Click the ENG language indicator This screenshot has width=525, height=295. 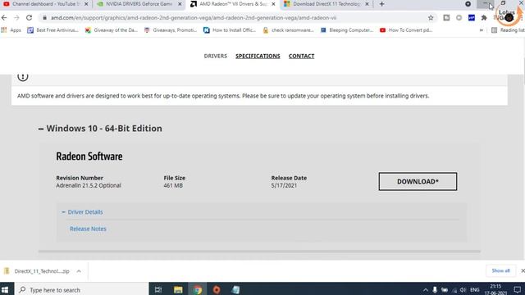[475, 290]
